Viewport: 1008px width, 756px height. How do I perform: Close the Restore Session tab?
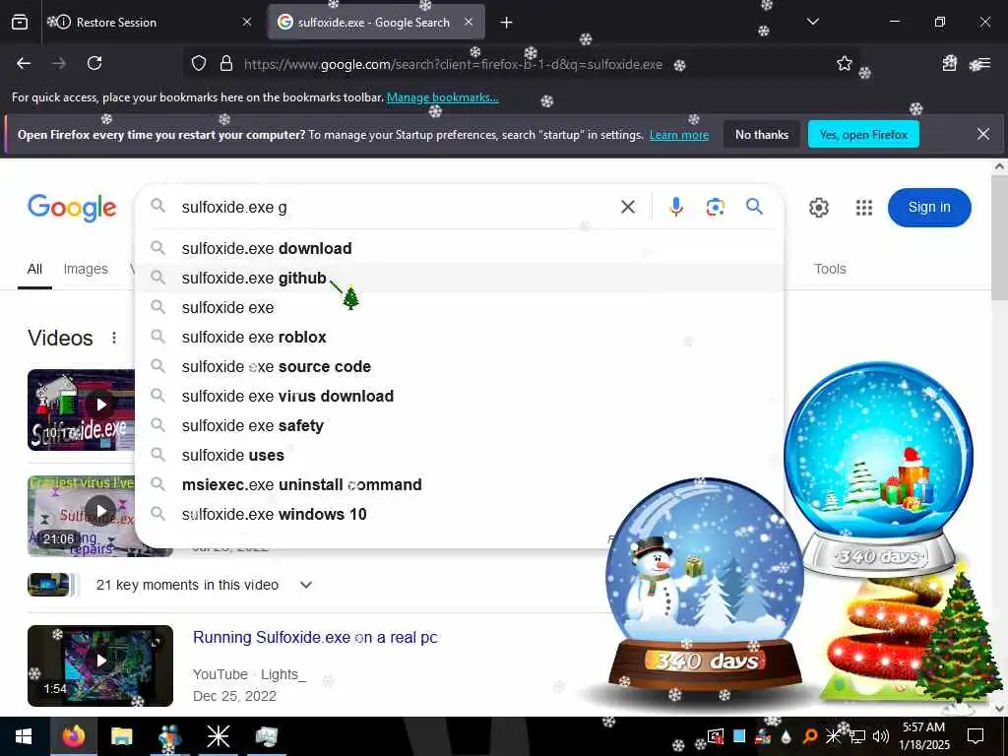(247, 22)
